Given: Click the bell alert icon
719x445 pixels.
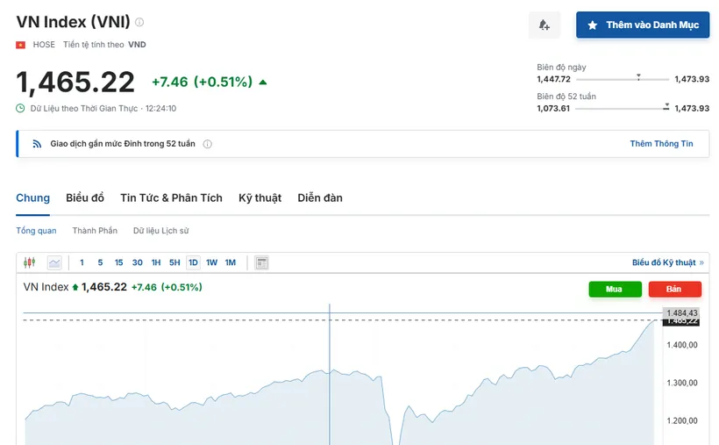Looking at the screenshot, I should coord(545,25).
